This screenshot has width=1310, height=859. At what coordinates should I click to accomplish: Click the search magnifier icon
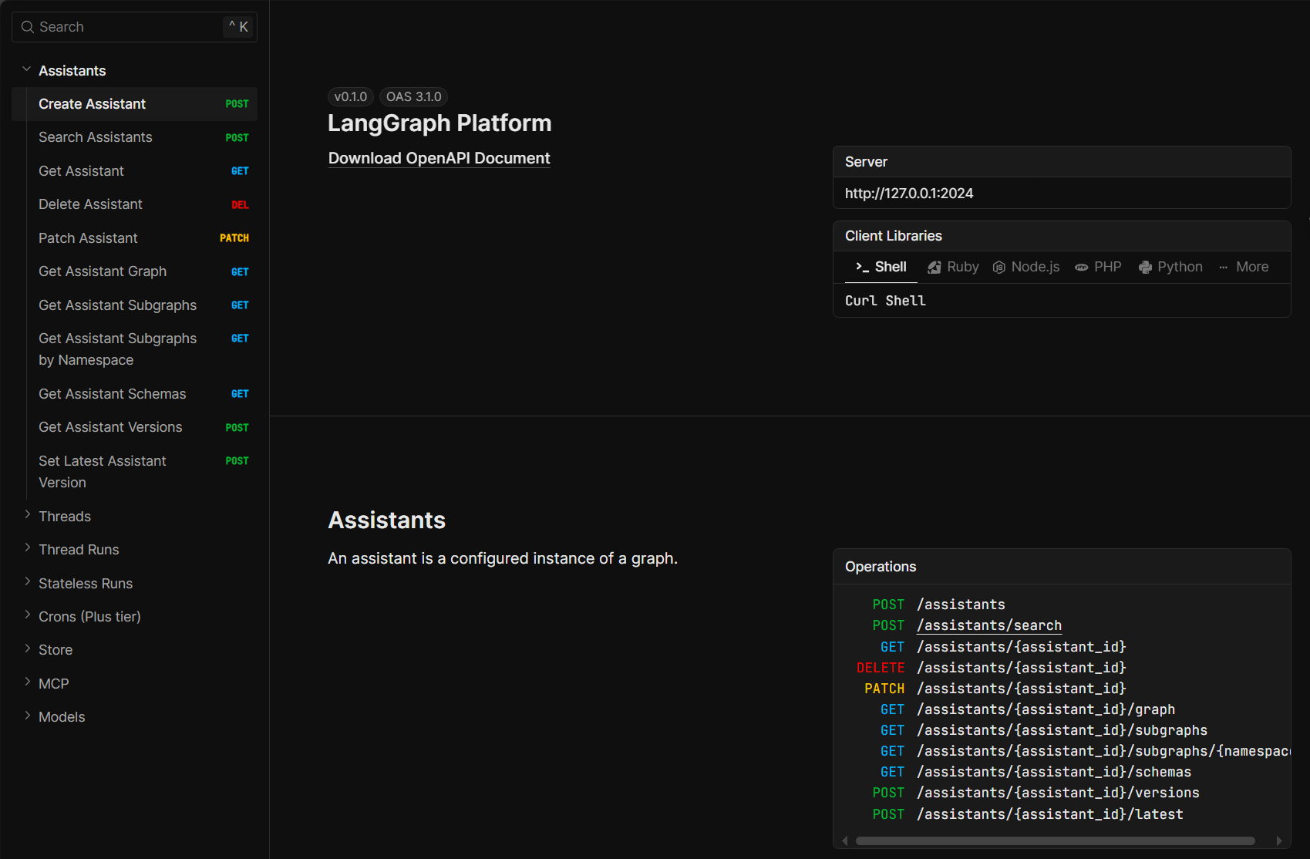pyautogui.click(x=28, y=27)
